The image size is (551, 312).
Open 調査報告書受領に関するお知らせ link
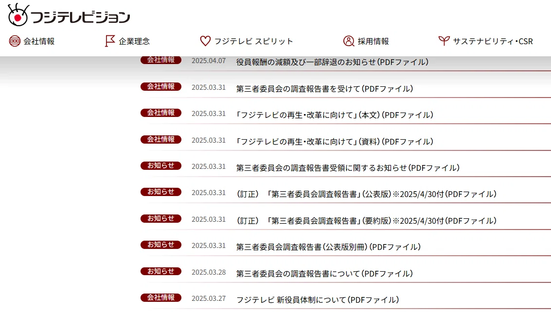click(x=348, y=168)
